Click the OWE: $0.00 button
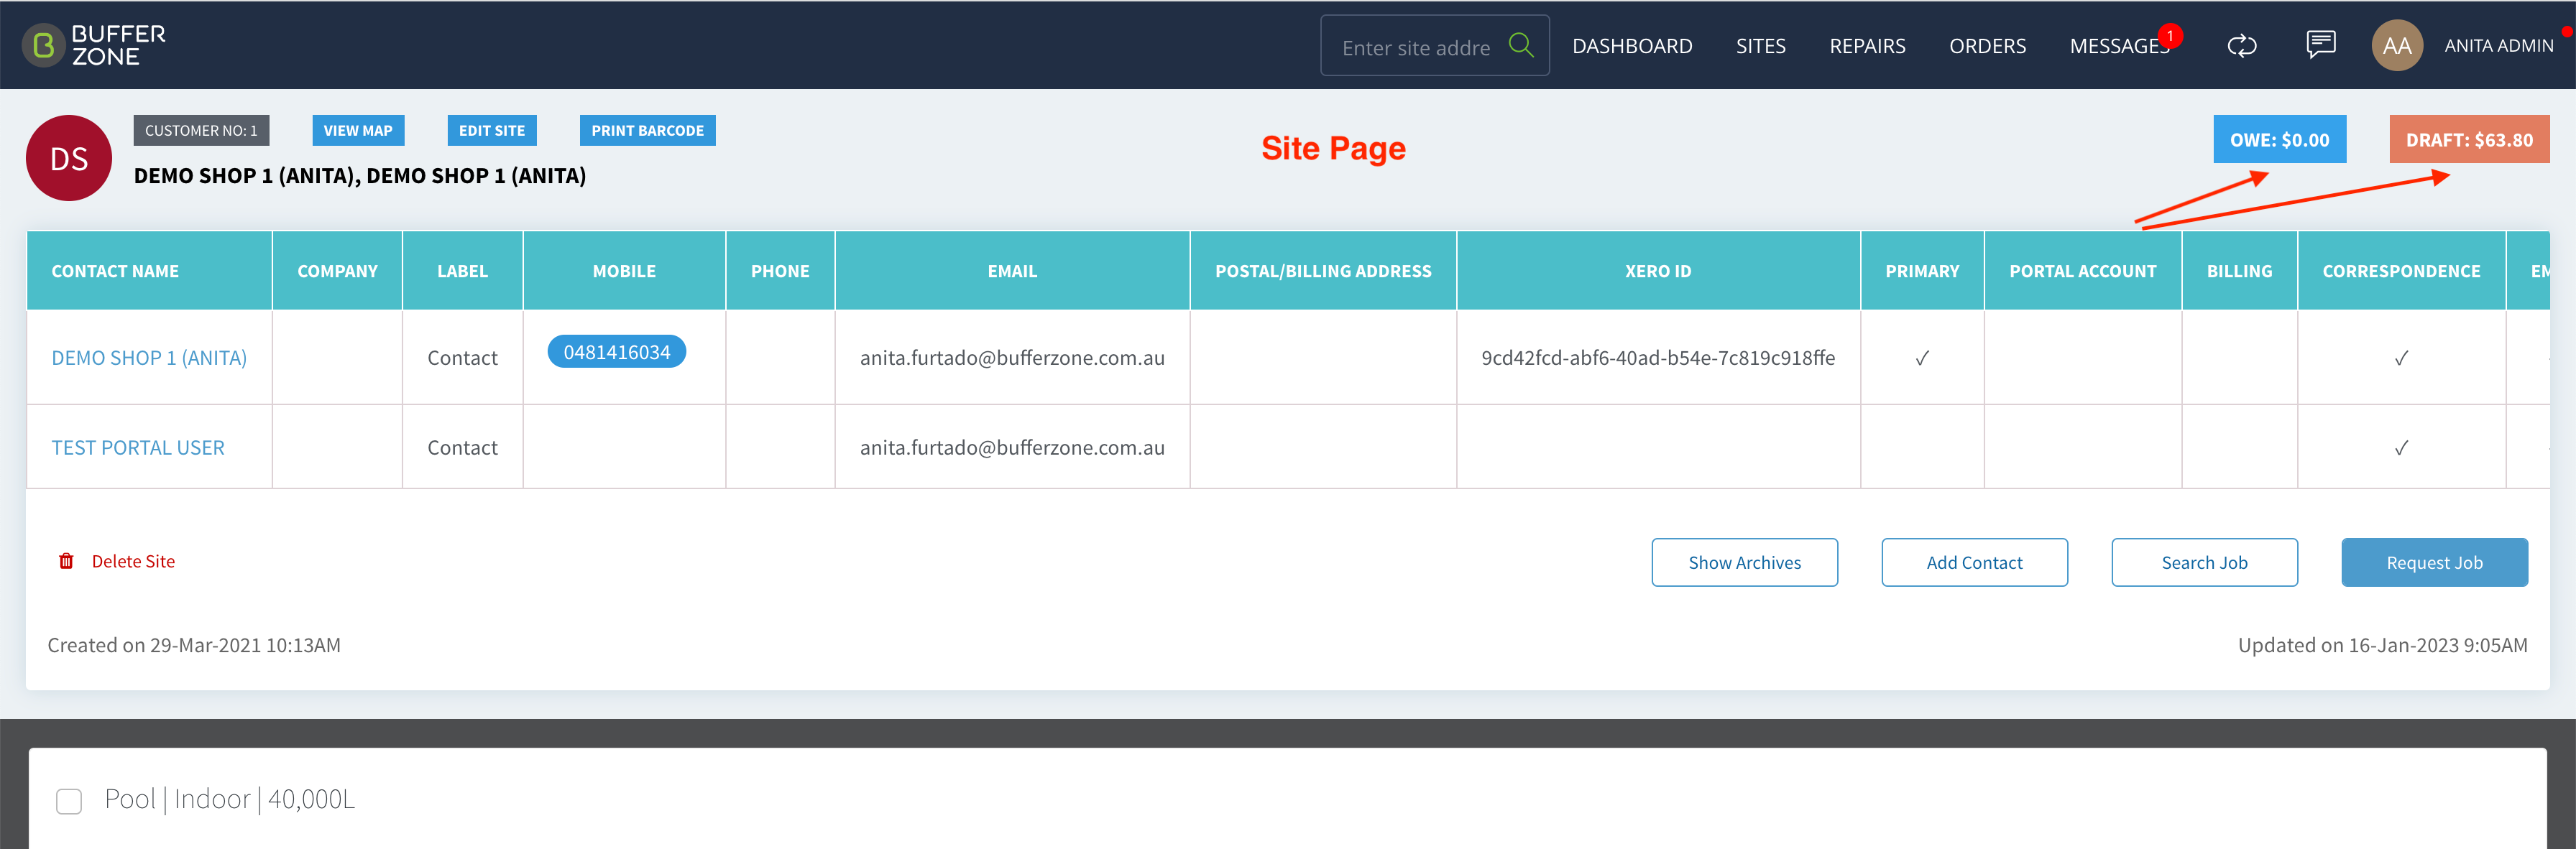Screen dimensions: 2576x849 click(x=2279, y=140)
